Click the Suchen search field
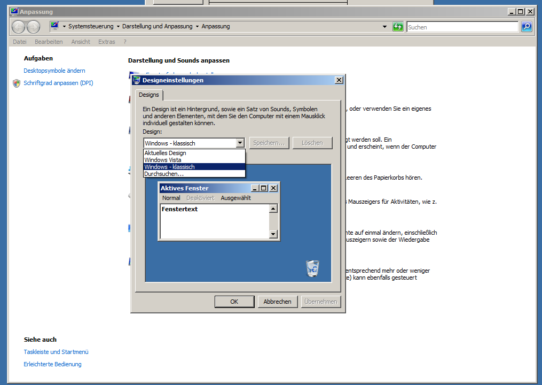Screen dimensions: 542x385 (x=462, y=27)
